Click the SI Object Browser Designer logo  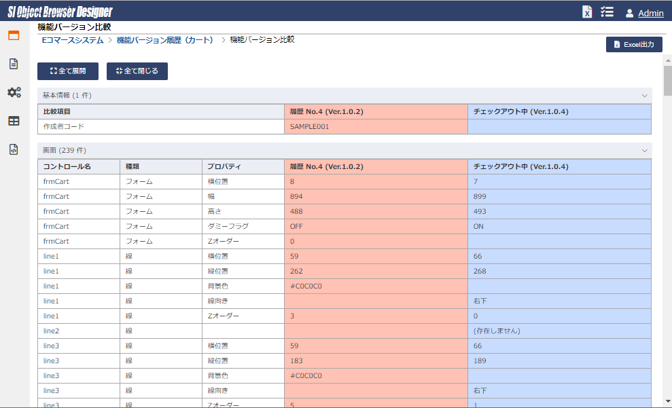(x=60, y=12)
